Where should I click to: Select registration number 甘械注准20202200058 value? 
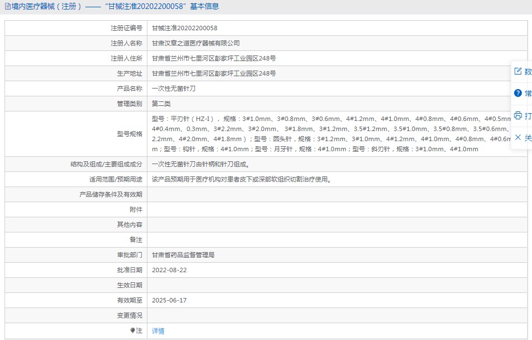[x=184, y=28]
